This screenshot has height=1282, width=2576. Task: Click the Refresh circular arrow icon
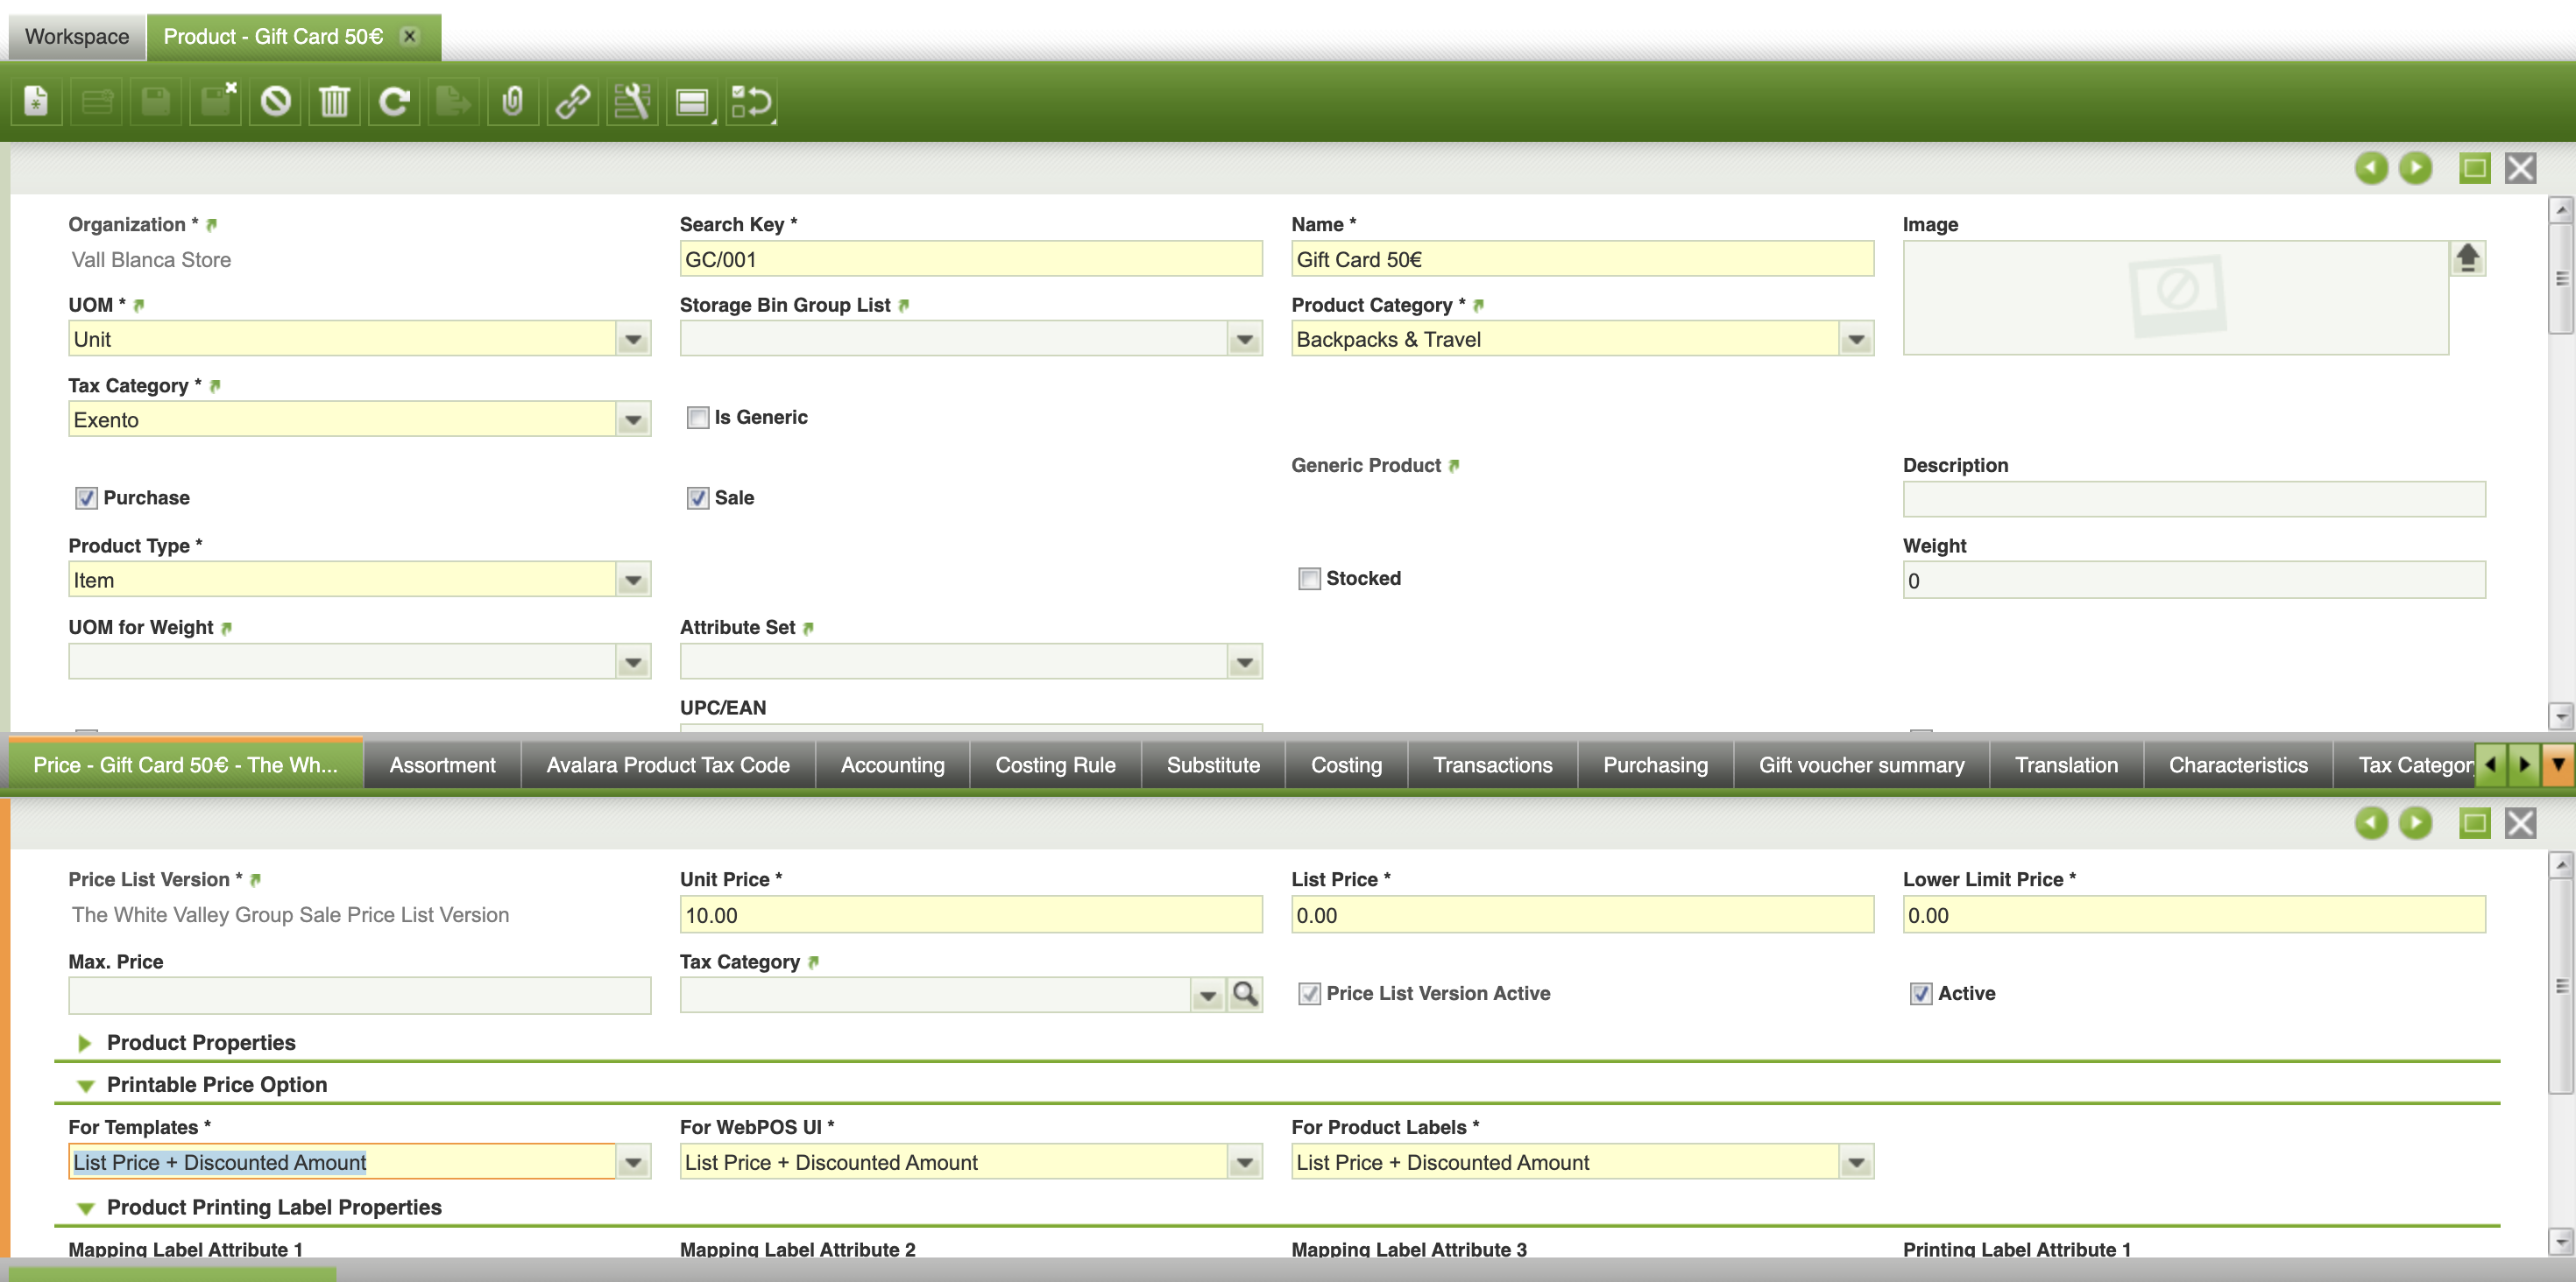click(x=394, y=101)
